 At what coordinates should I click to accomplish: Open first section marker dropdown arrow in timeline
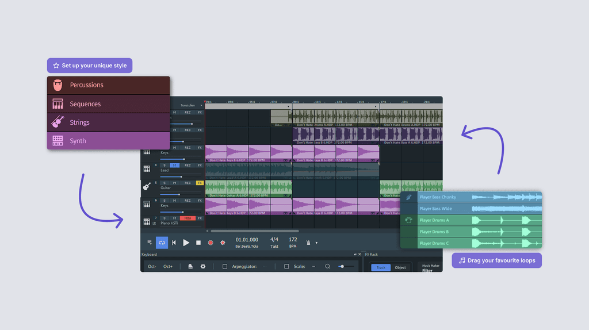(x=289, y=106)
